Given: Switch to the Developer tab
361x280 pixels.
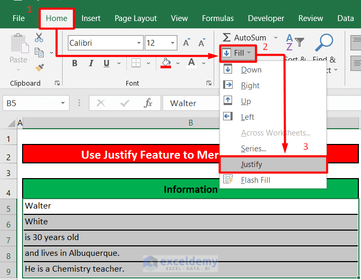Looking at the screenshot, I should pyautogui.click(x=266, y=18).
